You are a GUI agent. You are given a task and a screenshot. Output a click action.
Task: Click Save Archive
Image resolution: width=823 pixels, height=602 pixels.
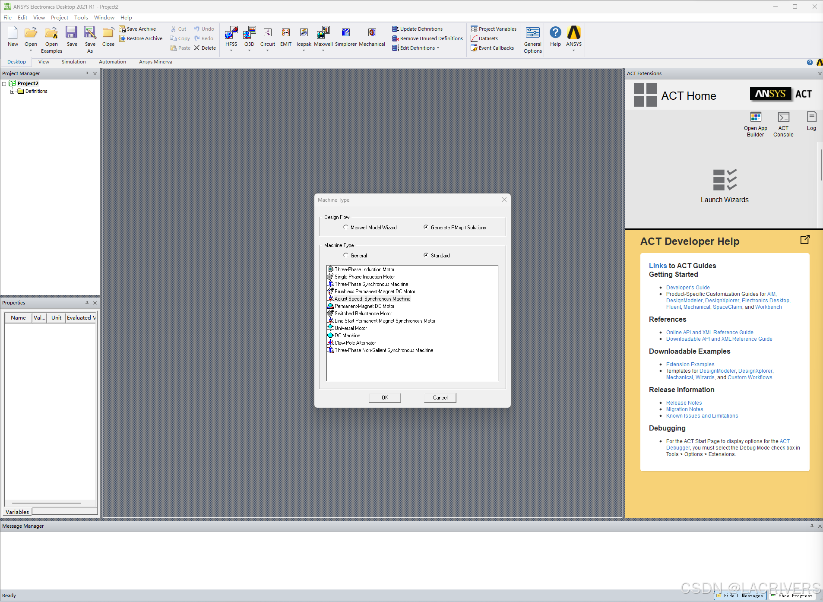click(x=138, y=29)
